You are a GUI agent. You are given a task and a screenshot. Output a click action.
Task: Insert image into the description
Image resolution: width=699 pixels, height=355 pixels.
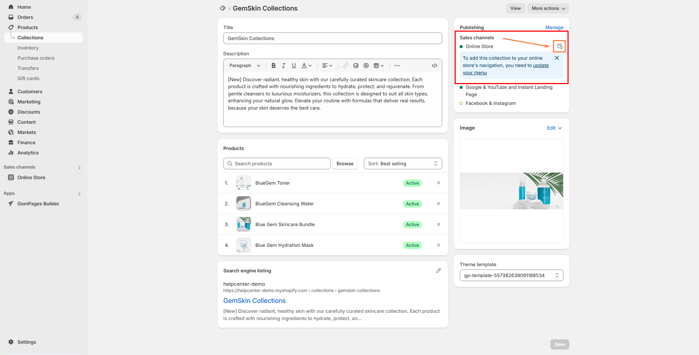tap(356, 66)
